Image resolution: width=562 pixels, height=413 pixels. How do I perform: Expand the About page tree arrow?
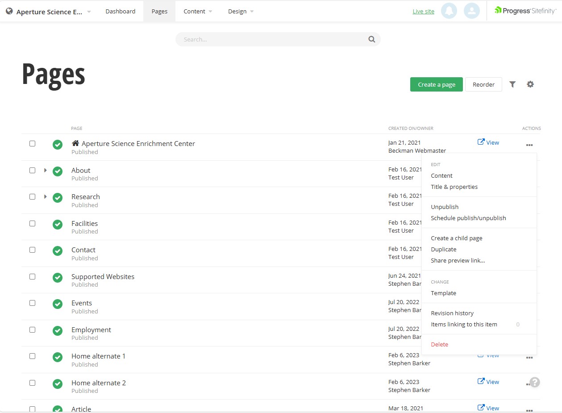coord(45,170)
